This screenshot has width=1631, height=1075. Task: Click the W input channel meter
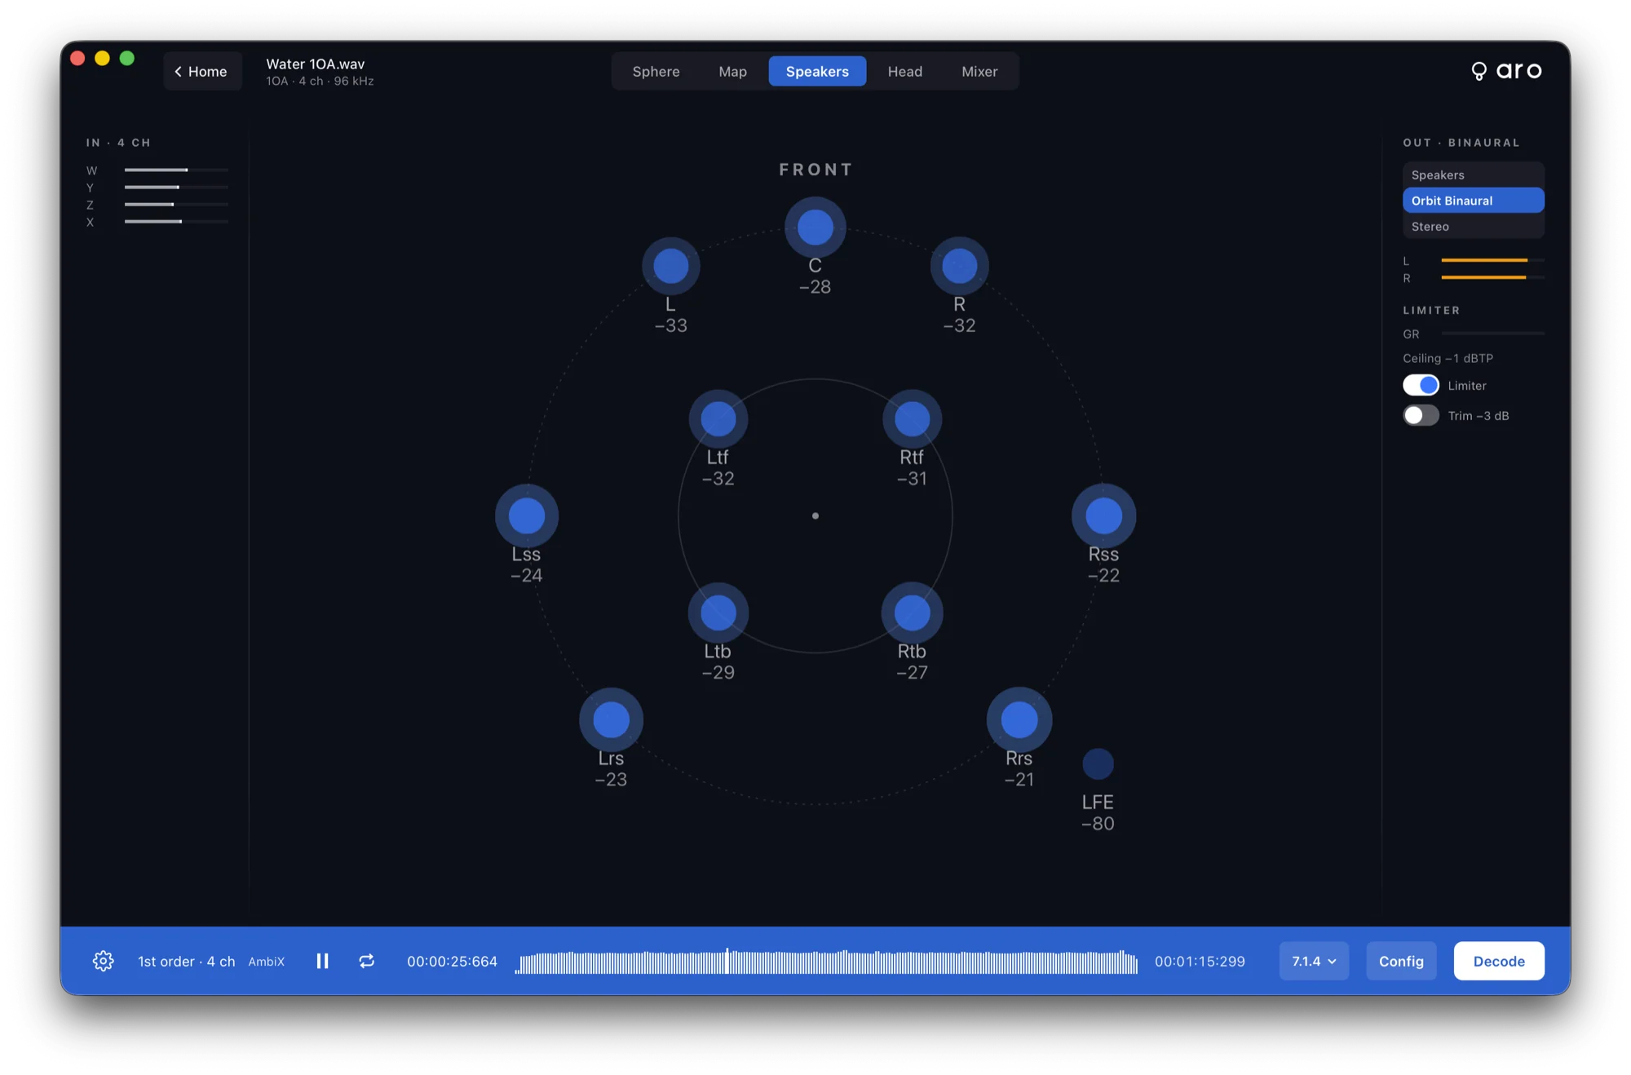[x=176, y=170]
